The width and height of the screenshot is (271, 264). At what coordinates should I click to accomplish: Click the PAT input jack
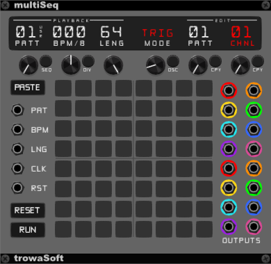[17, 110]
